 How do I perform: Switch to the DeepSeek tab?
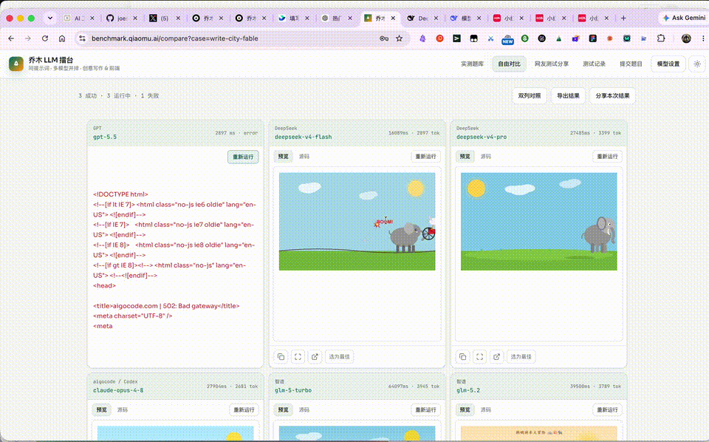click(422, 18)
